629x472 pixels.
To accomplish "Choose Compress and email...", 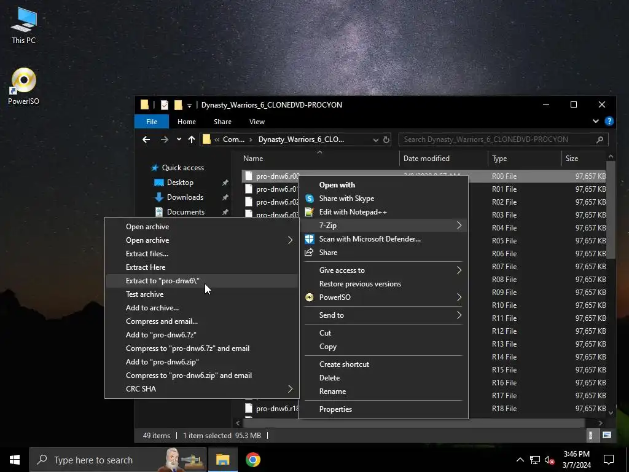I will [201, 321].
